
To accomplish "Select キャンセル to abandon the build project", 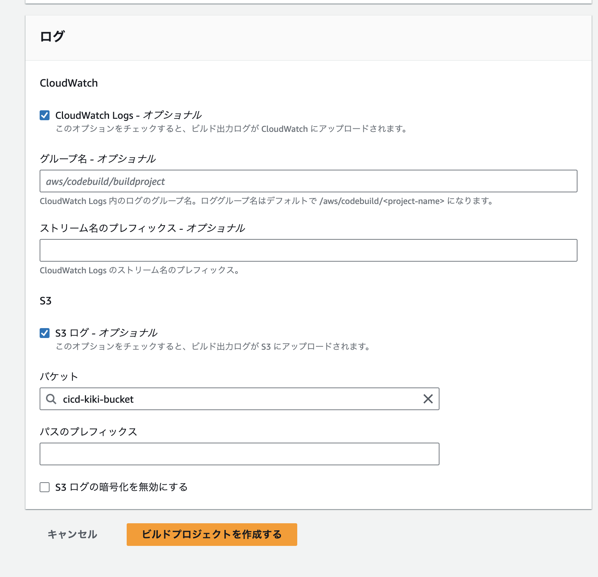I will (72, 535).
